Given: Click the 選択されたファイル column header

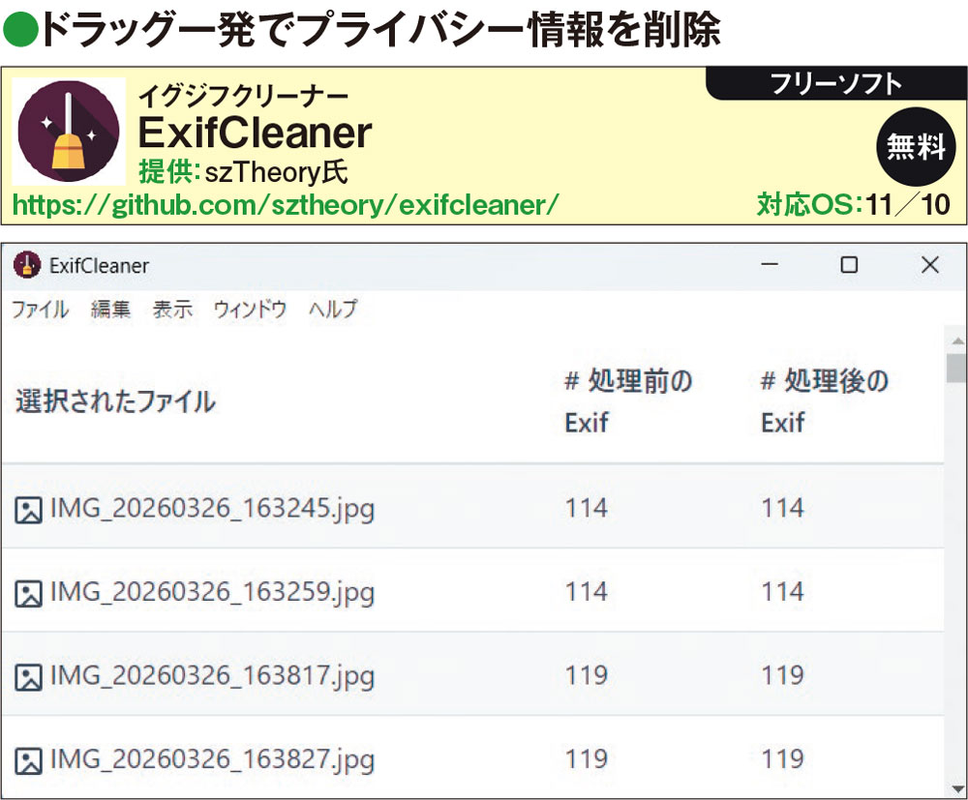Looking at the screenshot, I should 116,400.
